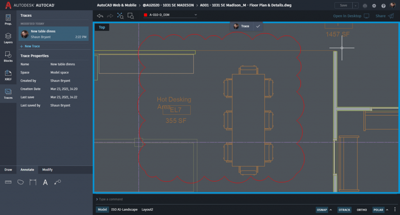Select the revision cloud tool
The image size is (400, 215).
tap(21, 182)
